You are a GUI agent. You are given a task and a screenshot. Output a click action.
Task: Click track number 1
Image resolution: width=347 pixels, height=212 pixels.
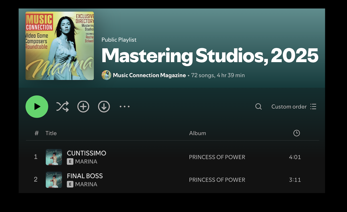(x=36, y=157)
